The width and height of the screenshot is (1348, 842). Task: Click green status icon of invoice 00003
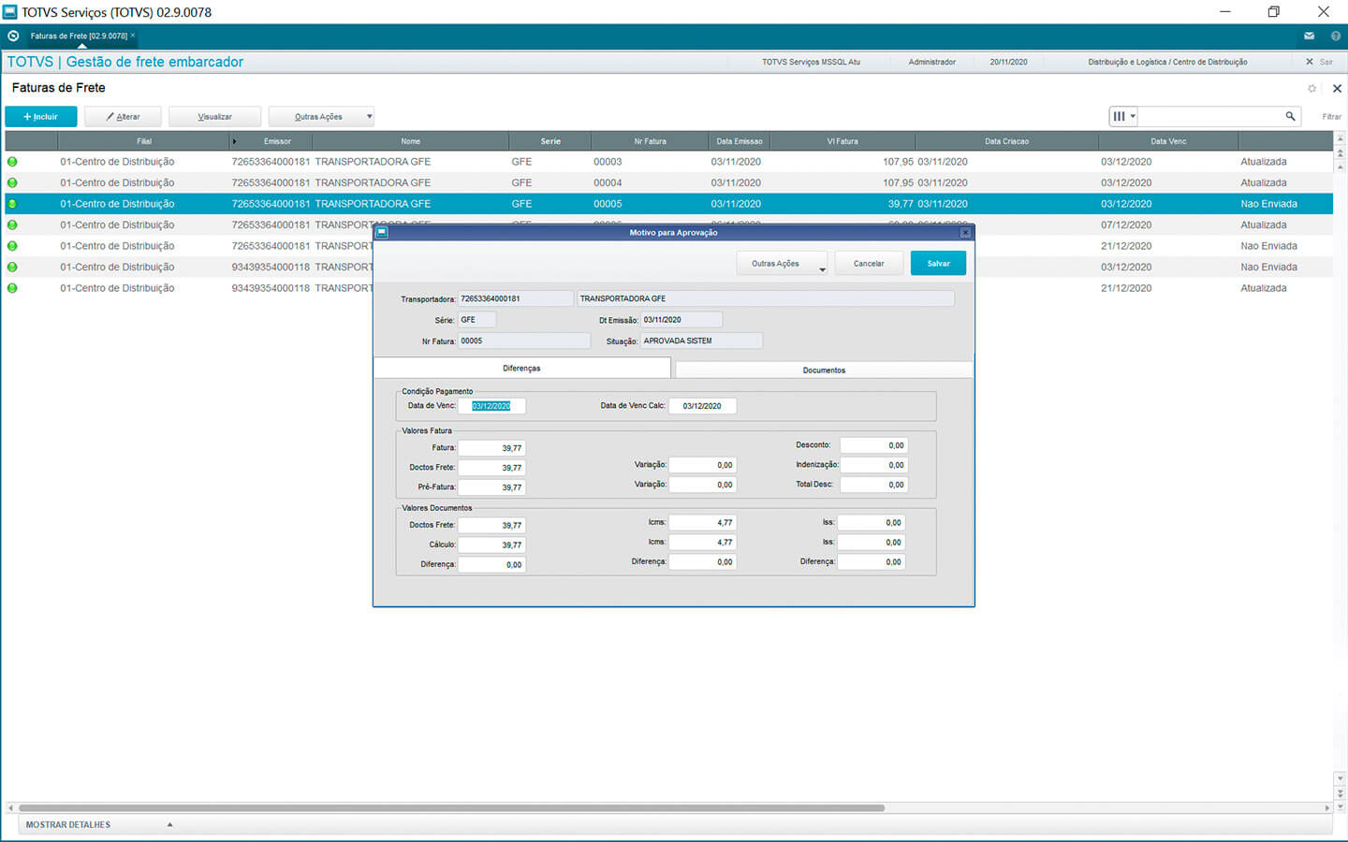[x=12, y=162]
